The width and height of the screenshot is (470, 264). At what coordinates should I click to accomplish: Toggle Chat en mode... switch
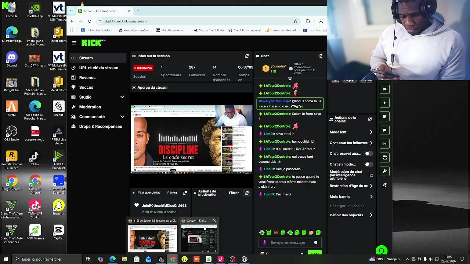click(369, 164)
